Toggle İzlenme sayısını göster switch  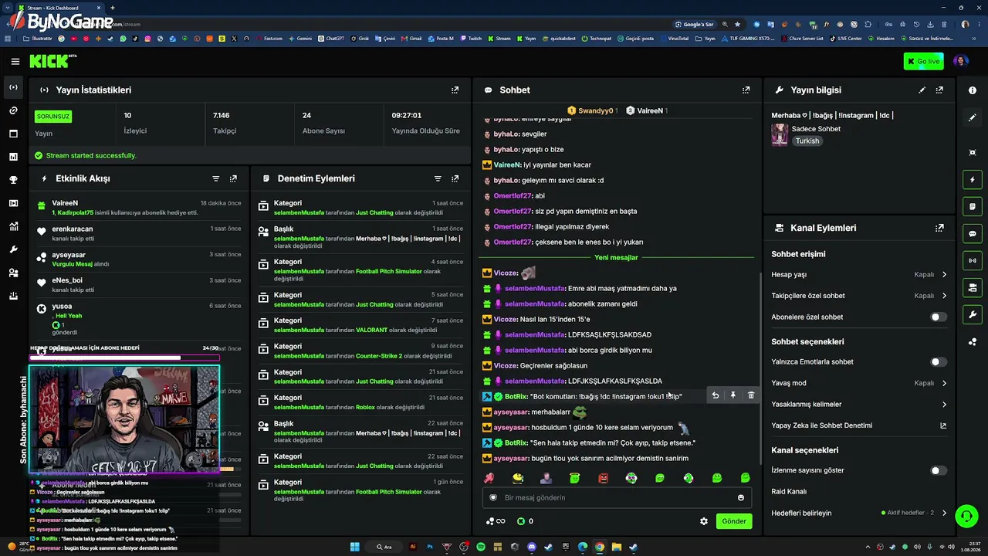coord(938,470)
